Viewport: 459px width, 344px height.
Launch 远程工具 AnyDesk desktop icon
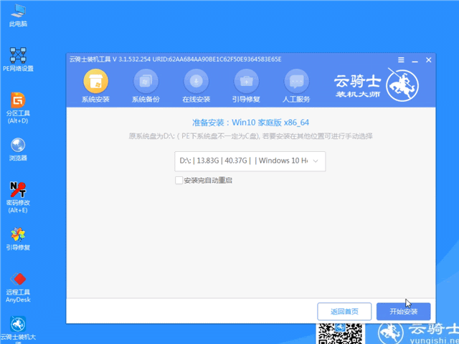[x=18, y=288]
